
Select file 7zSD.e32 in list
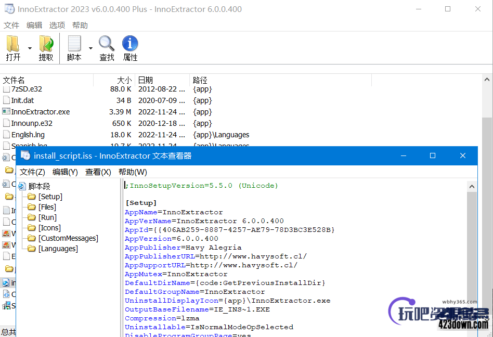[27, 89]
